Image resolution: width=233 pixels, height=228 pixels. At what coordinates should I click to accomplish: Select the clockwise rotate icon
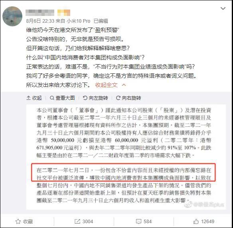(118, 98)
